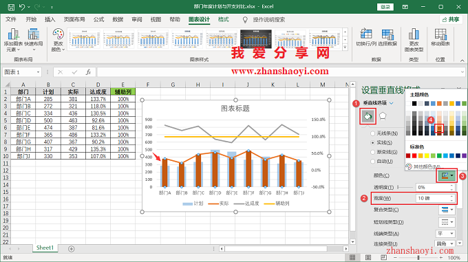Click cell header 达成度
Image resolution: width=468 pixels, height=262 pixels.
pos(98,92)
